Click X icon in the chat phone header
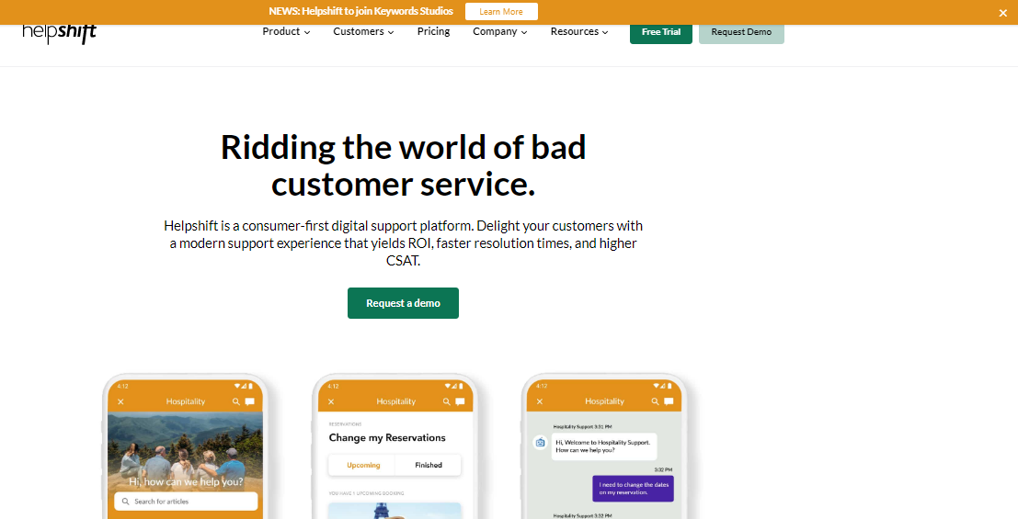 pos(540,401)
